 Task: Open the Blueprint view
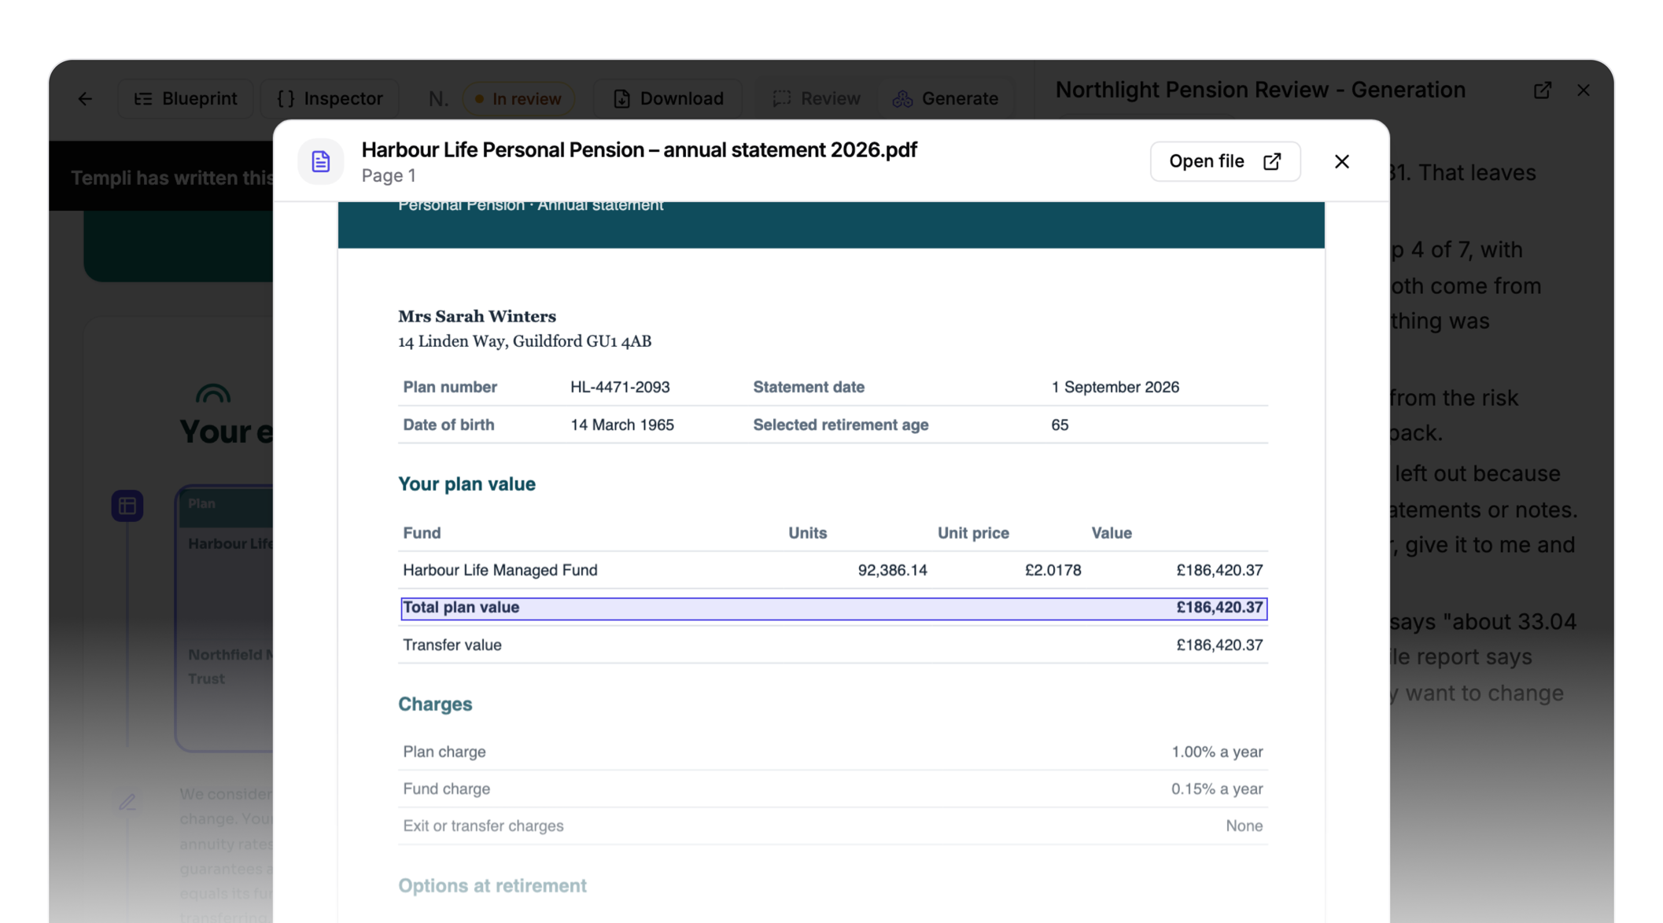tap(186, 99)
